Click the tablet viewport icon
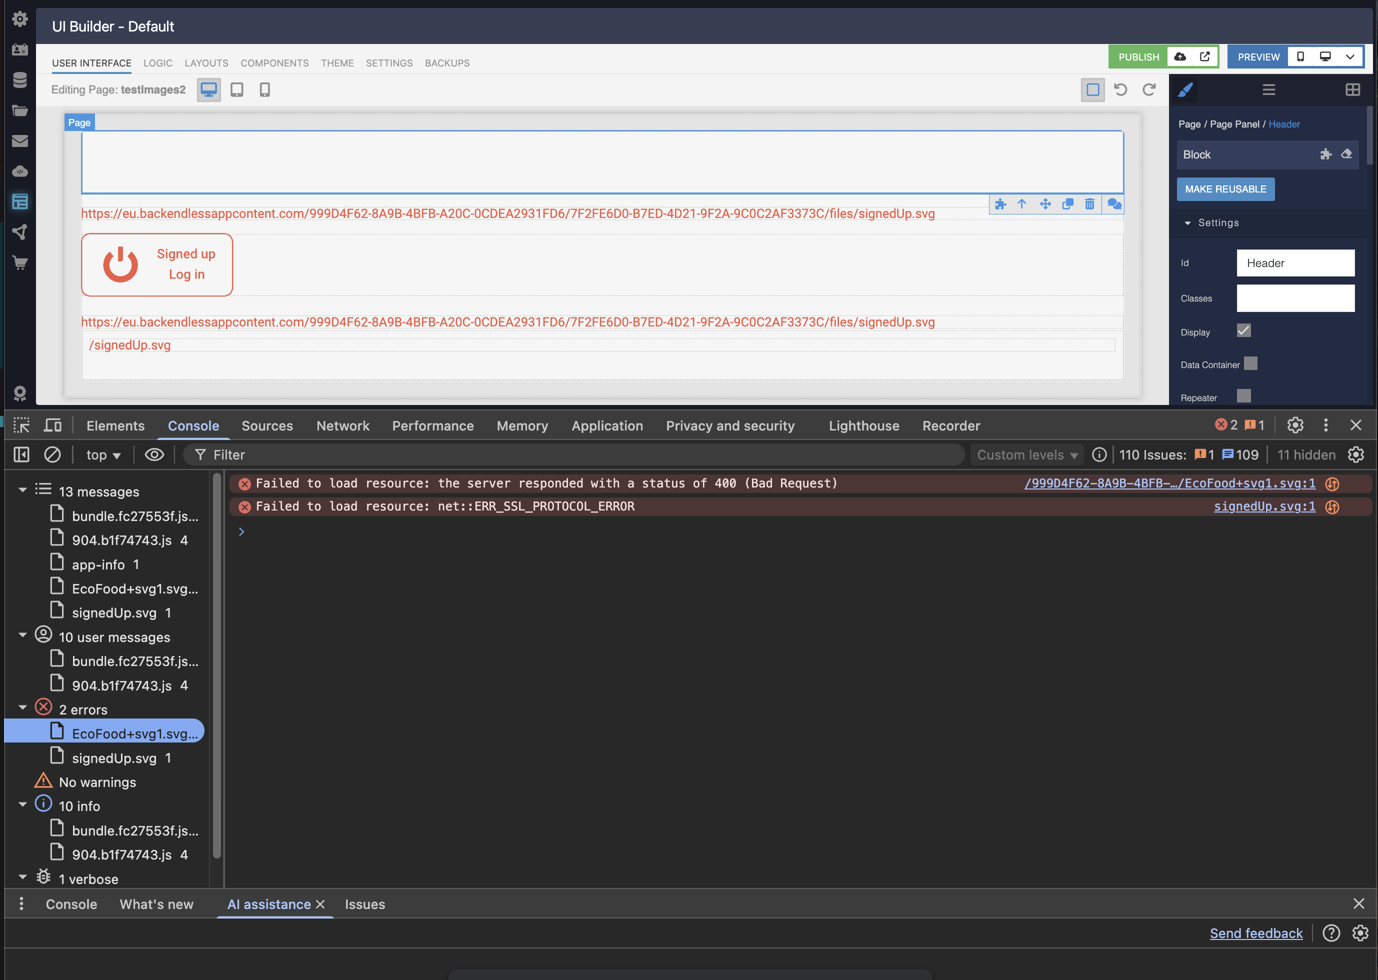The image size is (1378, 980). (x=236, y=90)
